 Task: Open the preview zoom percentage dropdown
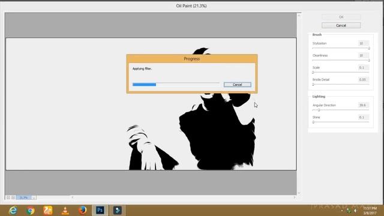34,197
